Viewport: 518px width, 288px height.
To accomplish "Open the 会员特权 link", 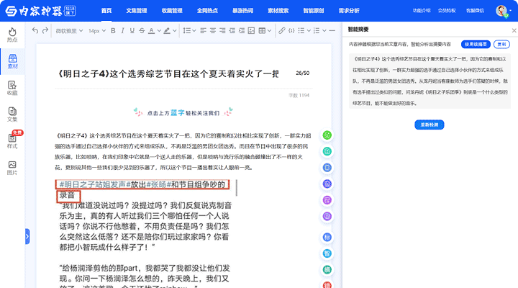I will tap(447, 11).
